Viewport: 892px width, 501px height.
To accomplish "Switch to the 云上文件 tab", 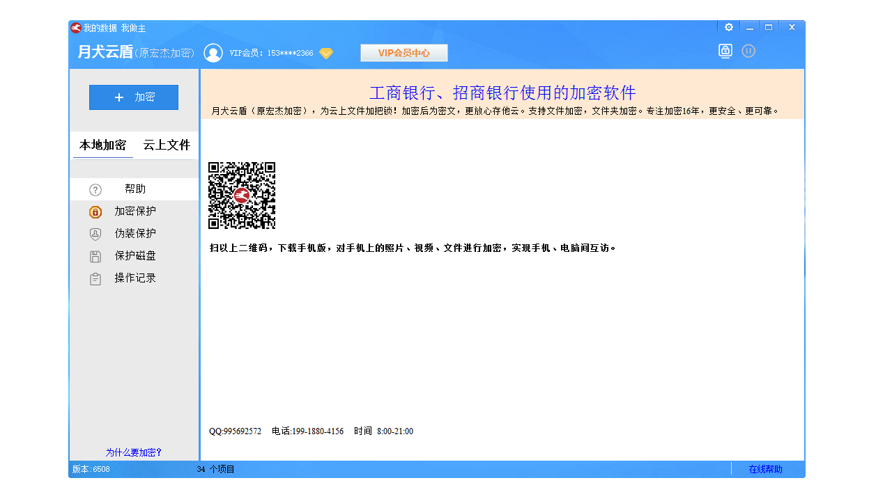I will [x=166, y=145].
